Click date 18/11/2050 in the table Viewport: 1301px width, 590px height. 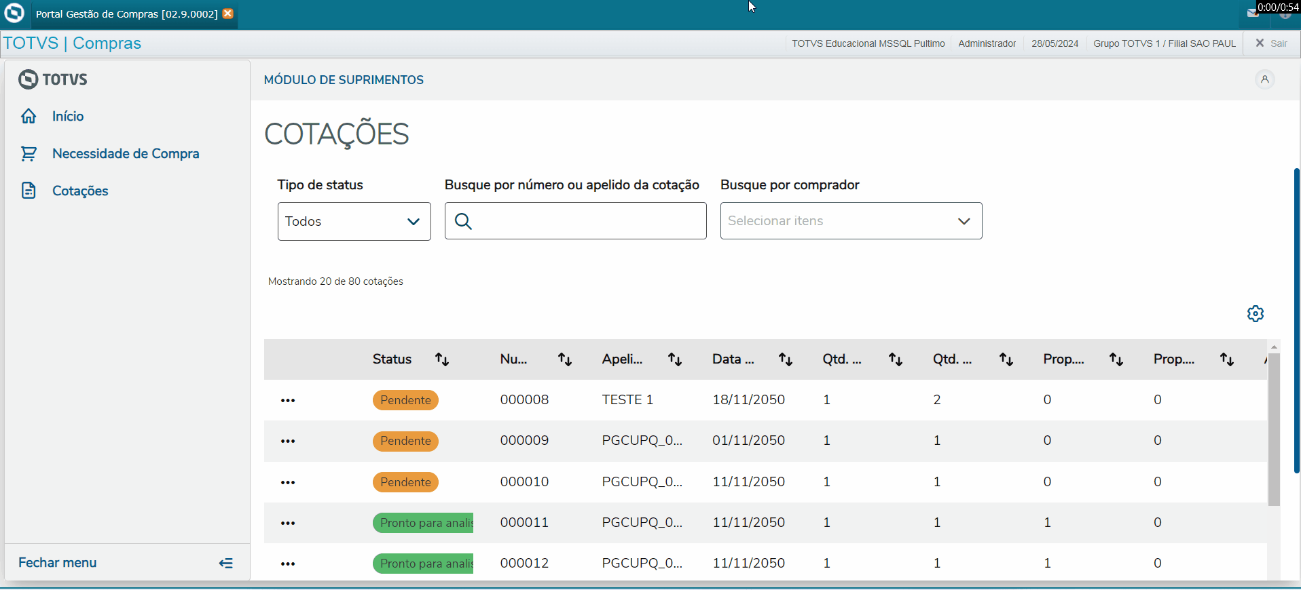click(748, 400)
